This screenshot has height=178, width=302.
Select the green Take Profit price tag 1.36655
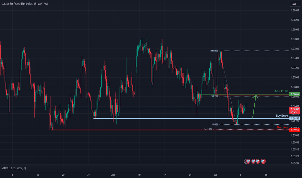click(295, 94)
